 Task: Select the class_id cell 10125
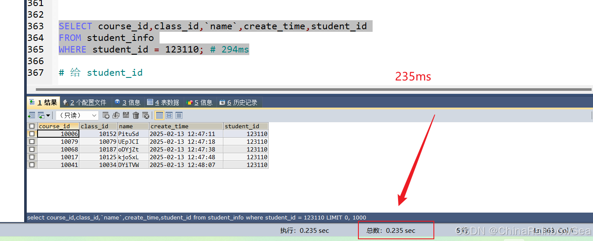(x=98, y=157)
